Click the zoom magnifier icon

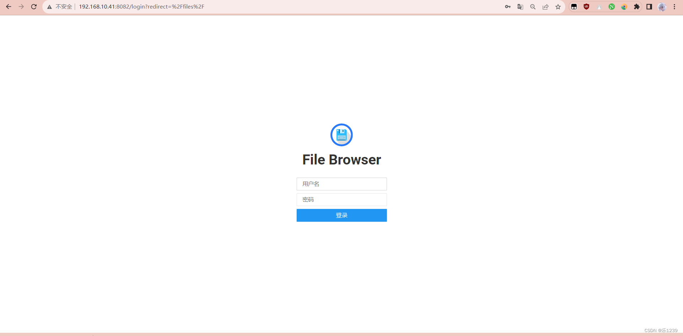coord(533,7)
